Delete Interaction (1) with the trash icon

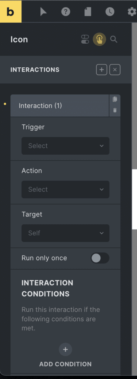pyautogui.click(x=115, y=110)
